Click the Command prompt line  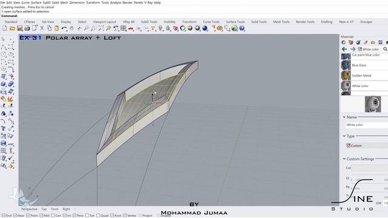pos(194,16)
